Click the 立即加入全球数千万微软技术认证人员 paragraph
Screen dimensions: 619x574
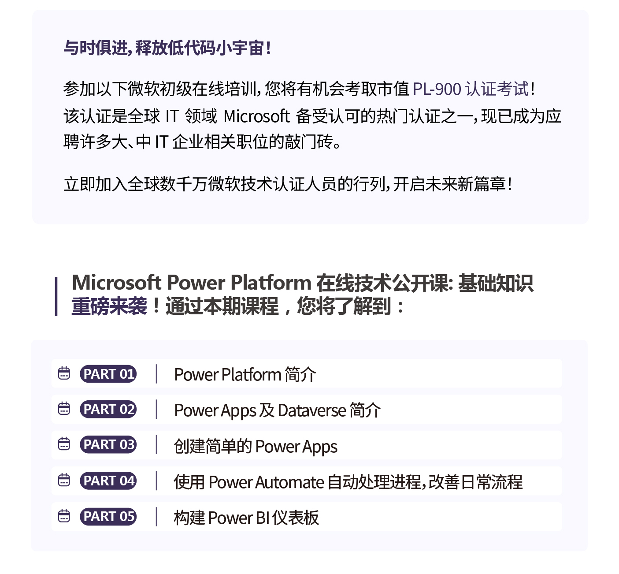pyautogui.click(x=288, y=184)
